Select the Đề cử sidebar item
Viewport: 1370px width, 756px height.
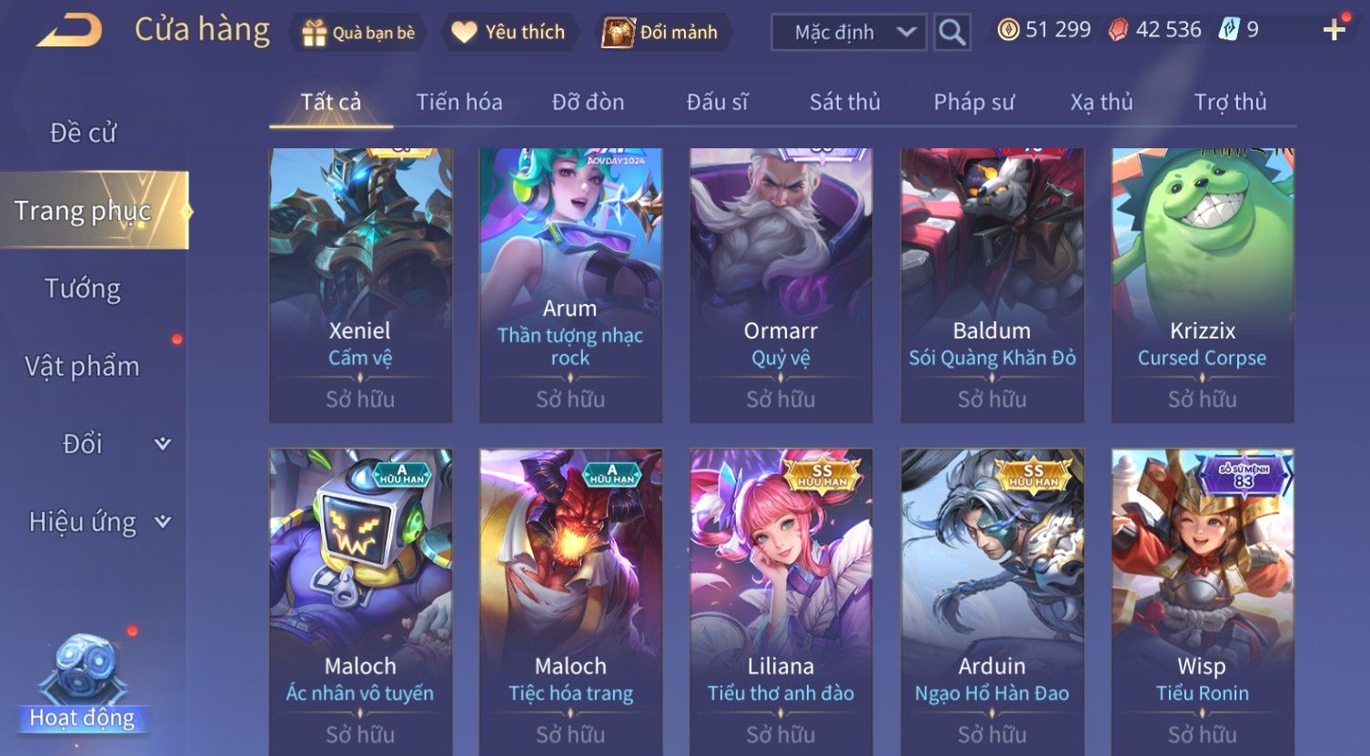[x=83, y=133]
